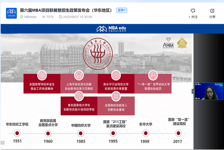Click the 1999 timeline marker dot
Image resolution: width=224 pixels, height=150 pixels.
click(x=146, y=133)
